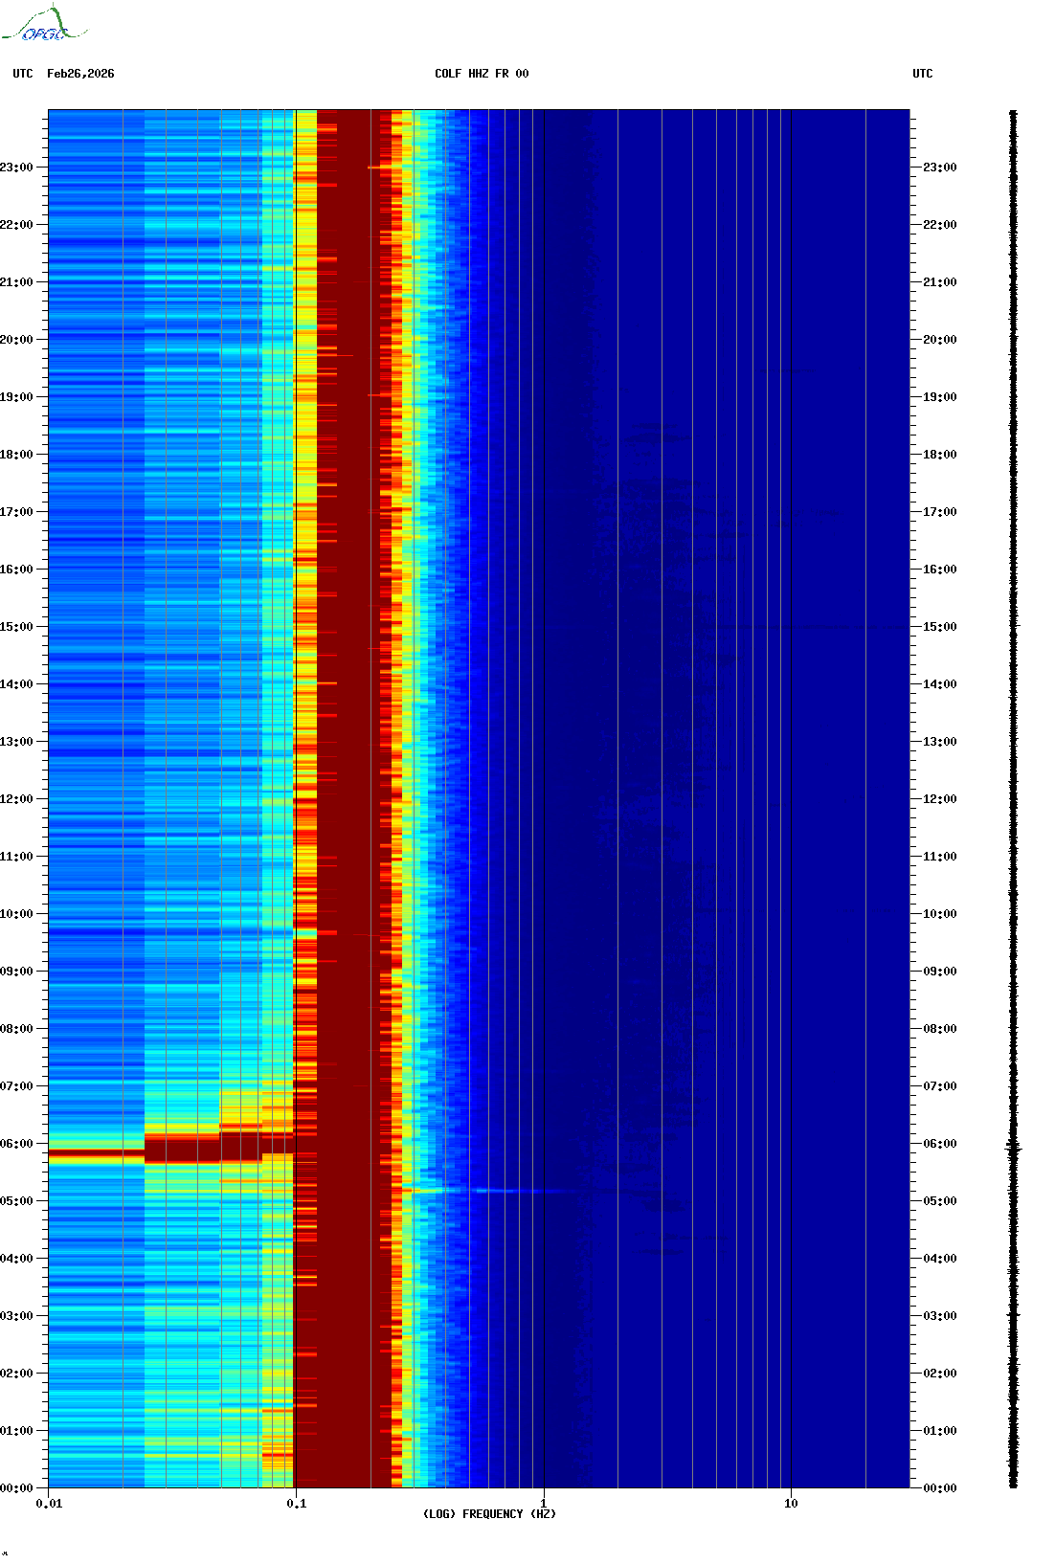The height and width of the screenshot is (1564, 1055).
Task: Click the 03:00 marker on the left time axis
Action: click(x=16, y=1316)
